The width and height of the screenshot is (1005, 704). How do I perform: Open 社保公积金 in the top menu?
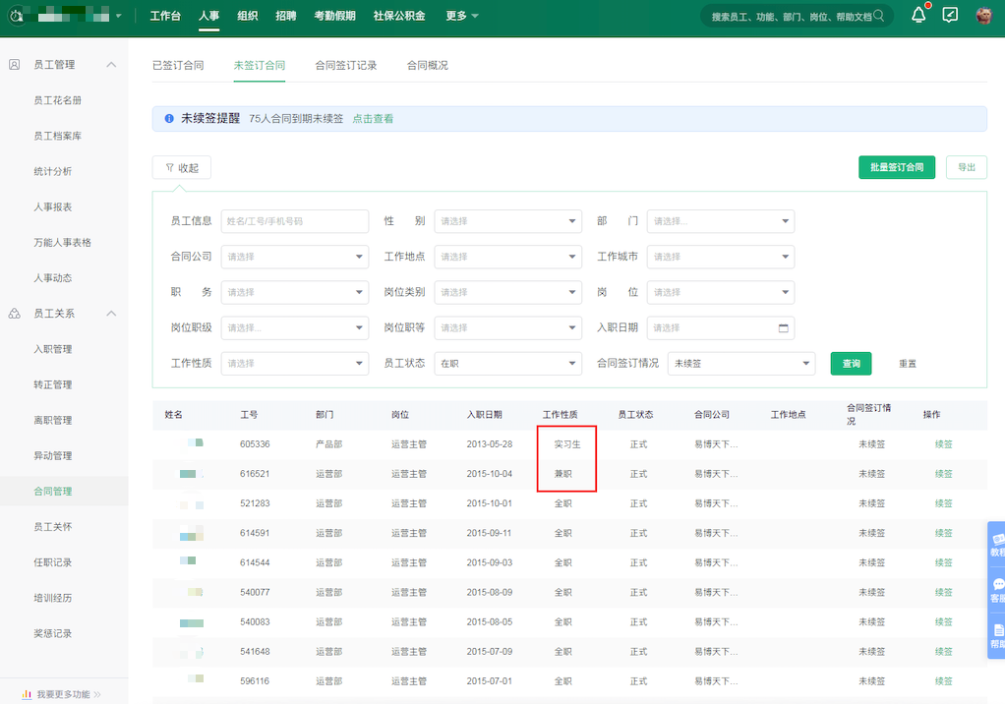[x=399, y=16]
